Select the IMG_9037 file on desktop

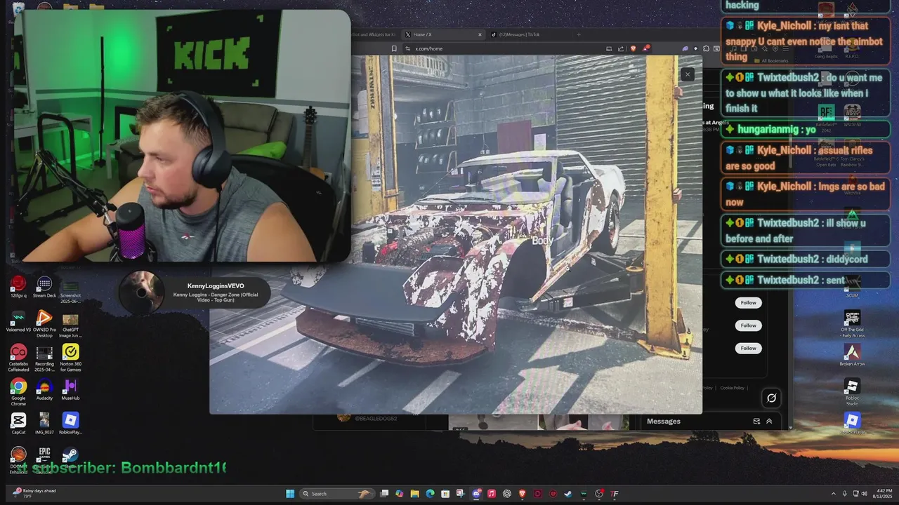(44, 424)
